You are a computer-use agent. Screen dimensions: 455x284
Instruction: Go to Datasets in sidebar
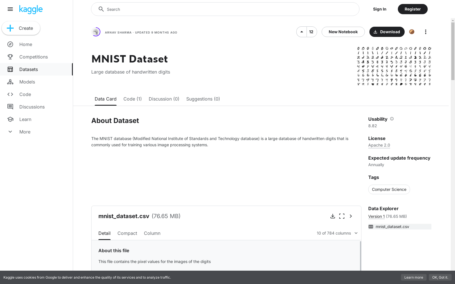(36, 69)
